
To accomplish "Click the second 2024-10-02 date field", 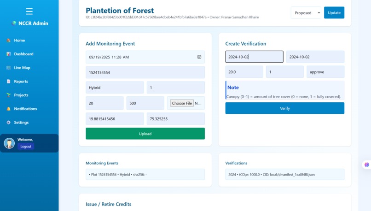I will coord(315,57).
